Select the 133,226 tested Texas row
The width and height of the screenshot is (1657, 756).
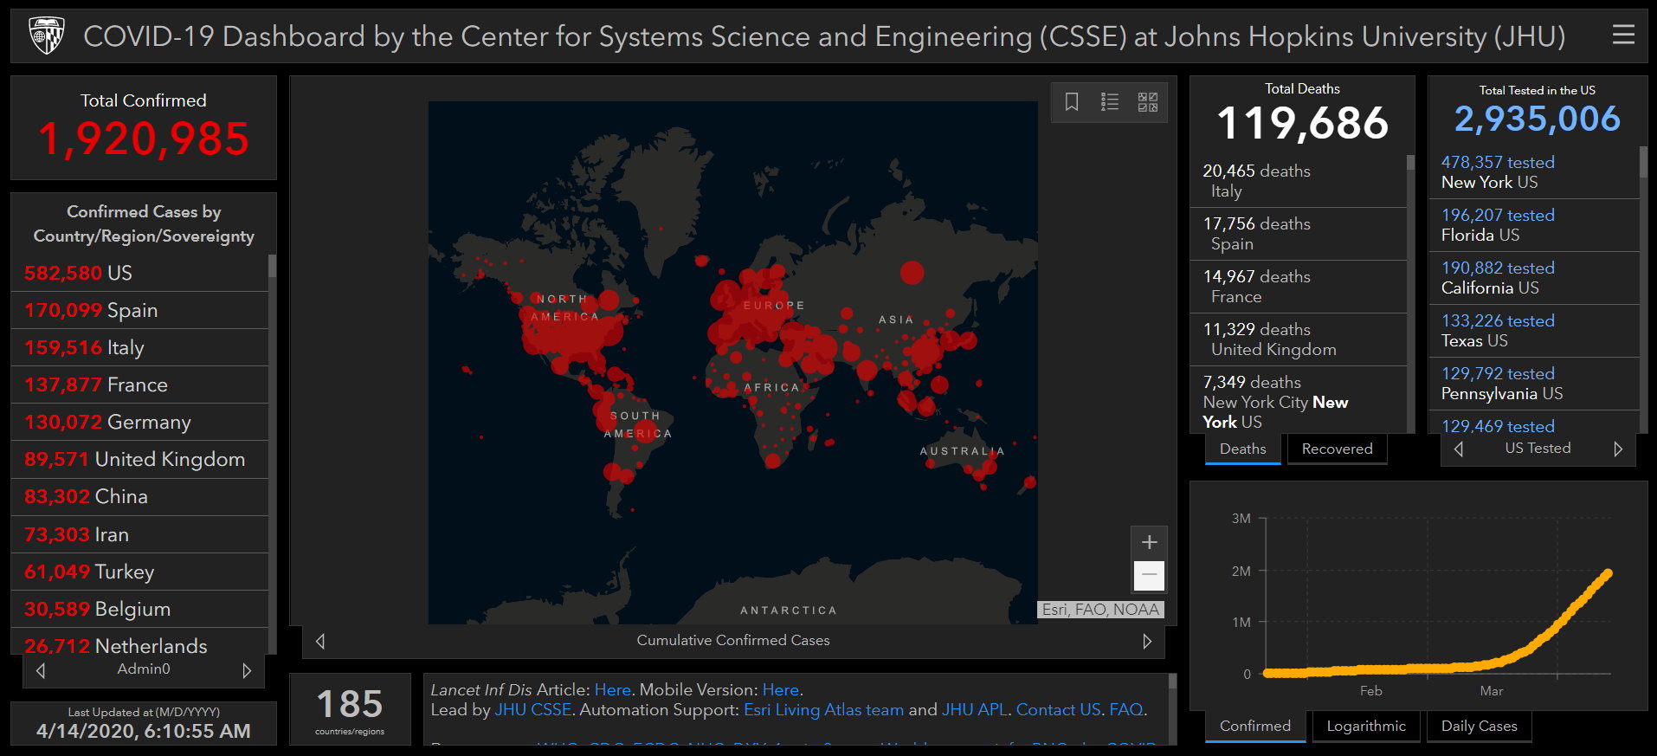click(x=1534, y=331)
